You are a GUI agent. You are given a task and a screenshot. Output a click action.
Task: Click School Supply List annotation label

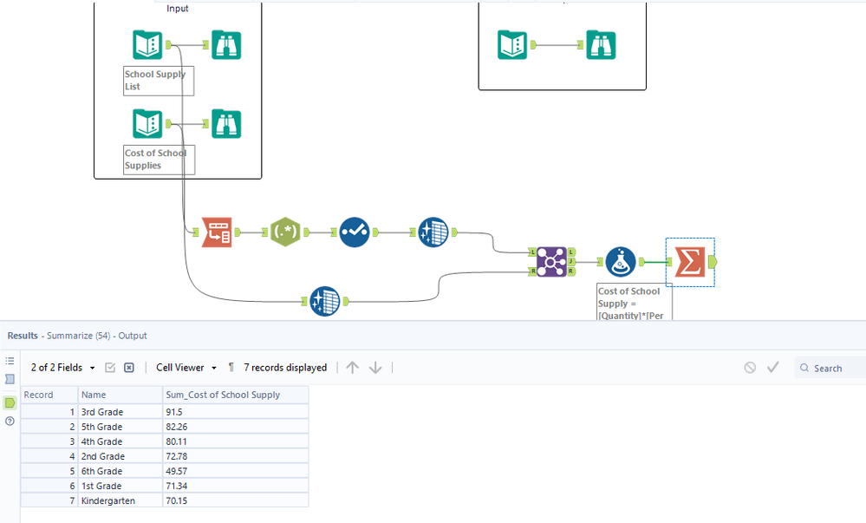[159, 81]
